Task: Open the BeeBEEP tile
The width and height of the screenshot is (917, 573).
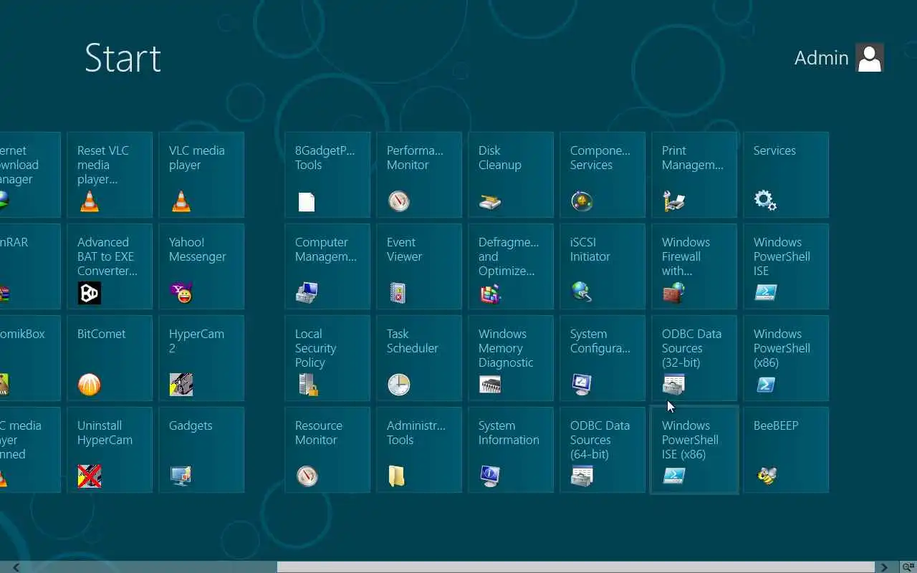Action: click(x=786, y=450)
